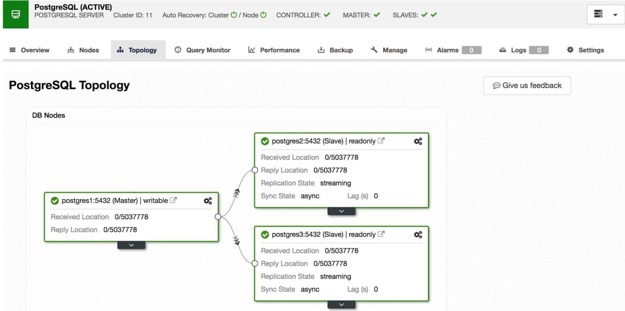Toggle Cluster auto recovery power icon
This screenshot has height=311, width=625.
234,15
